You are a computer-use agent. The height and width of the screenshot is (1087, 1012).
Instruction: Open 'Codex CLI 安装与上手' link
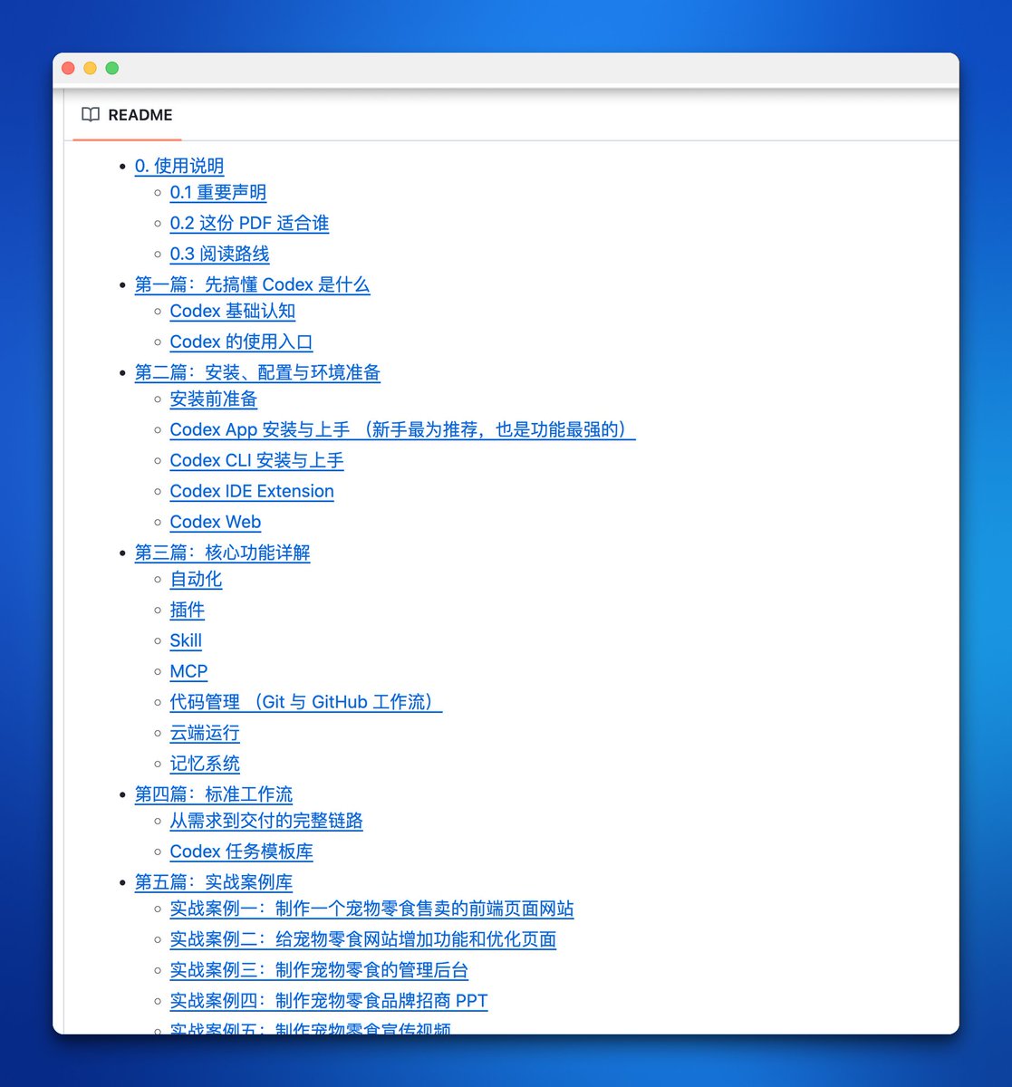click(257, 460)
